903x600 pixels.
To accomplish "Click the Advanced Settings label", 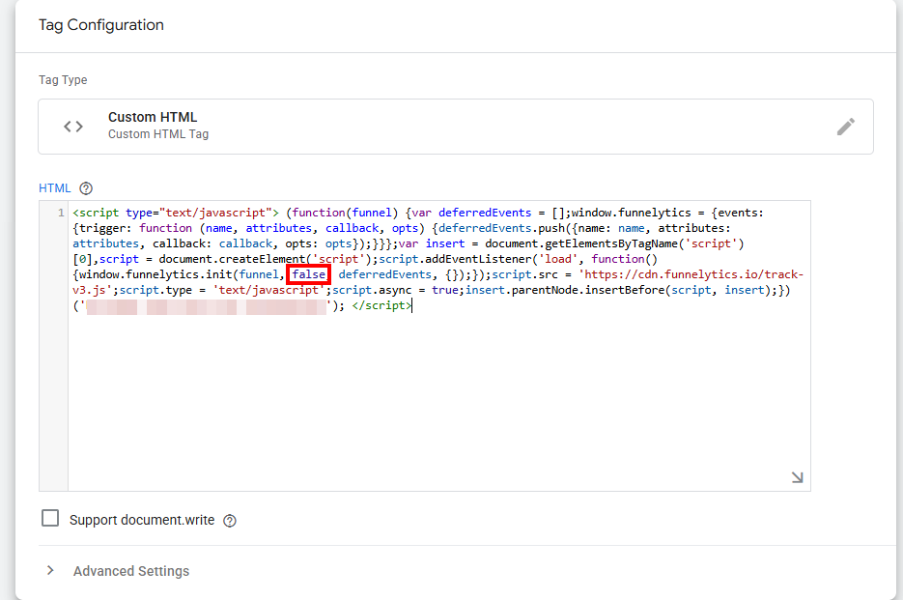I will click(x=131, y=571).
